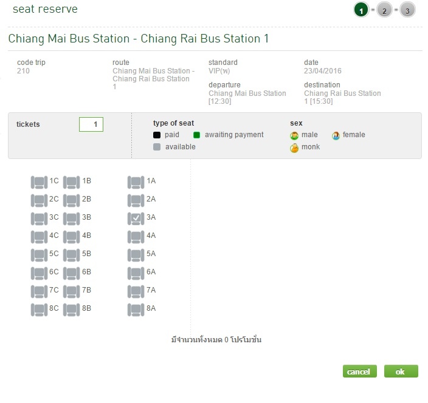Select seat 1C icon

click(39, 181)
